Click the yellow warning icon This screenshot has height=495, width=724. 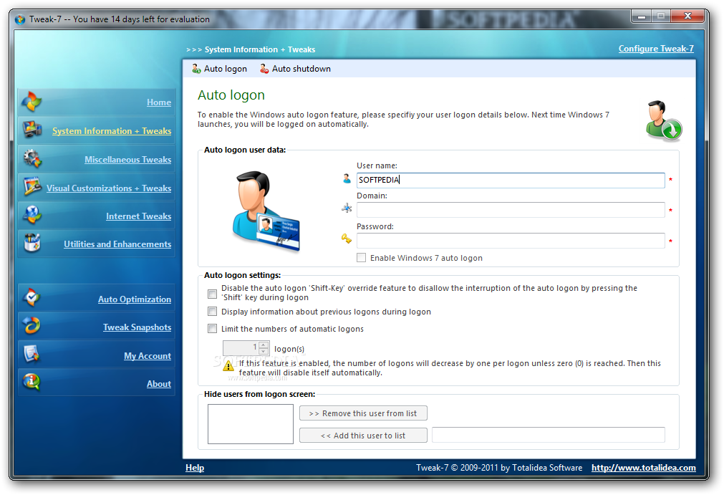228,366
